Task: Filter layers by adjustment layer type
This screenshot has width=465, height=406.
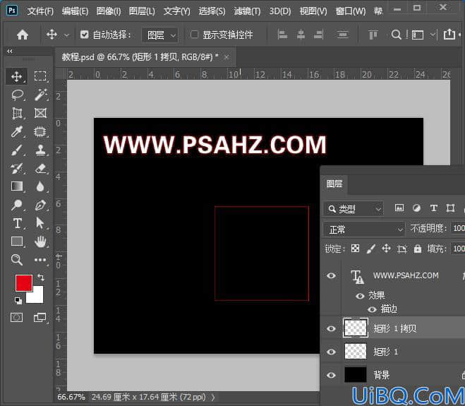Action: 416,208
